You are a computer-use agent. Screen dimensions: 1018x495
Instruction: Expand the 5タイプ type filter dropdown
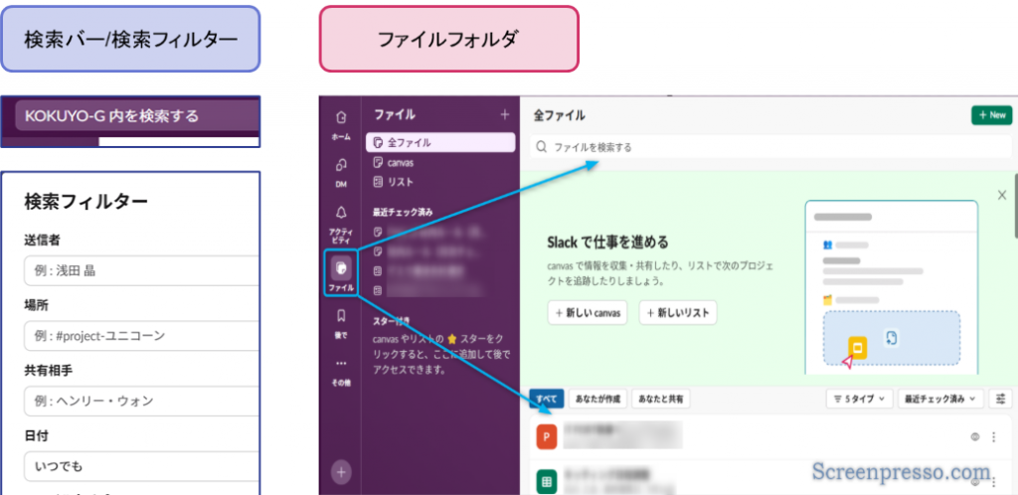click(x=858, y=399)
